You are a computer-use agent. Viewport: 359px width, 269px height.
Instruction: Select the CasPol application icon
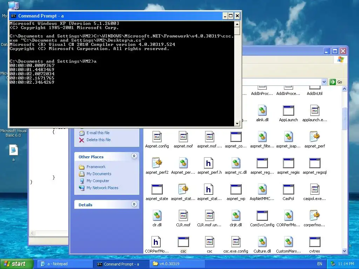288,189
